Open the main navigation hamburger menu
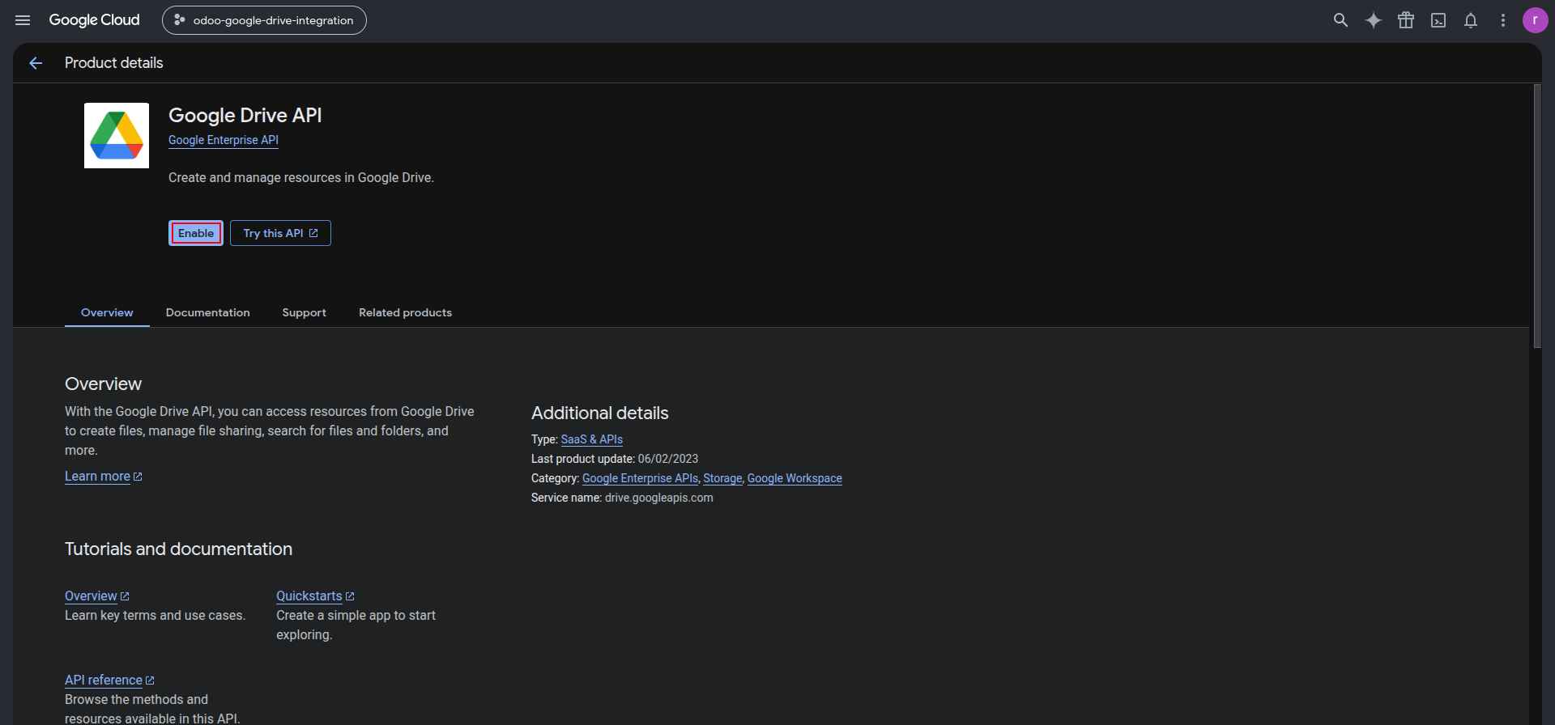Screen dimensions: 1555x725 tap(23, 20)
